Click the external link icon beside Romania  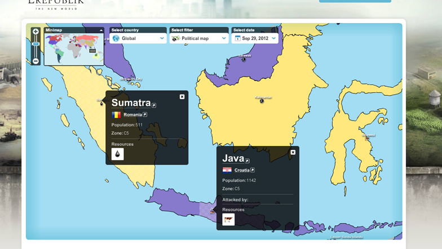pos(145,114)
